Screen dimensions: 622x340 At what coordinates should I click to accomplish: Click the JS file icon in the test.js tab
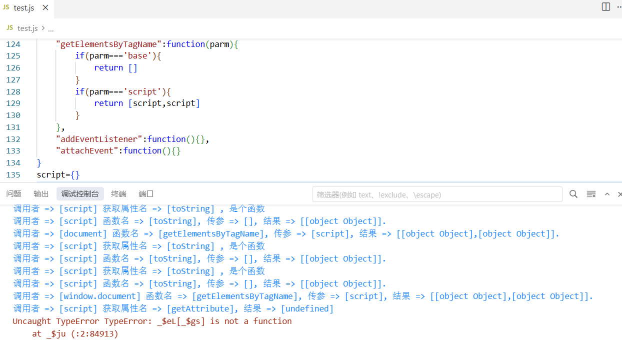click(6, 8)
